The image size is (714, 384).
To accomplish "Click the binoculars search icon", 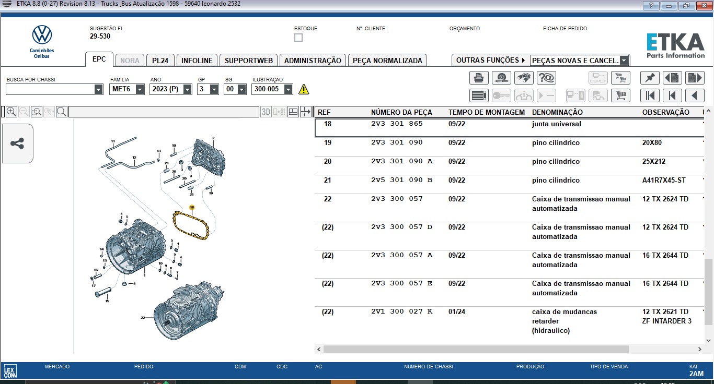I will [524, 78].
